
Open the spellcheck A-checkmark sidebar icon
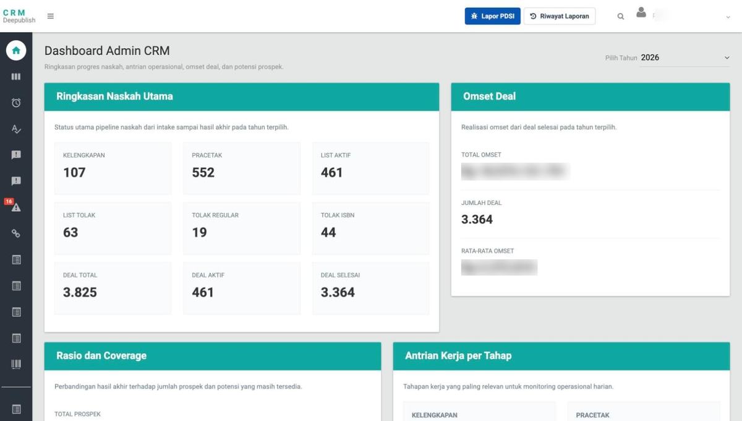coord(16,129)
